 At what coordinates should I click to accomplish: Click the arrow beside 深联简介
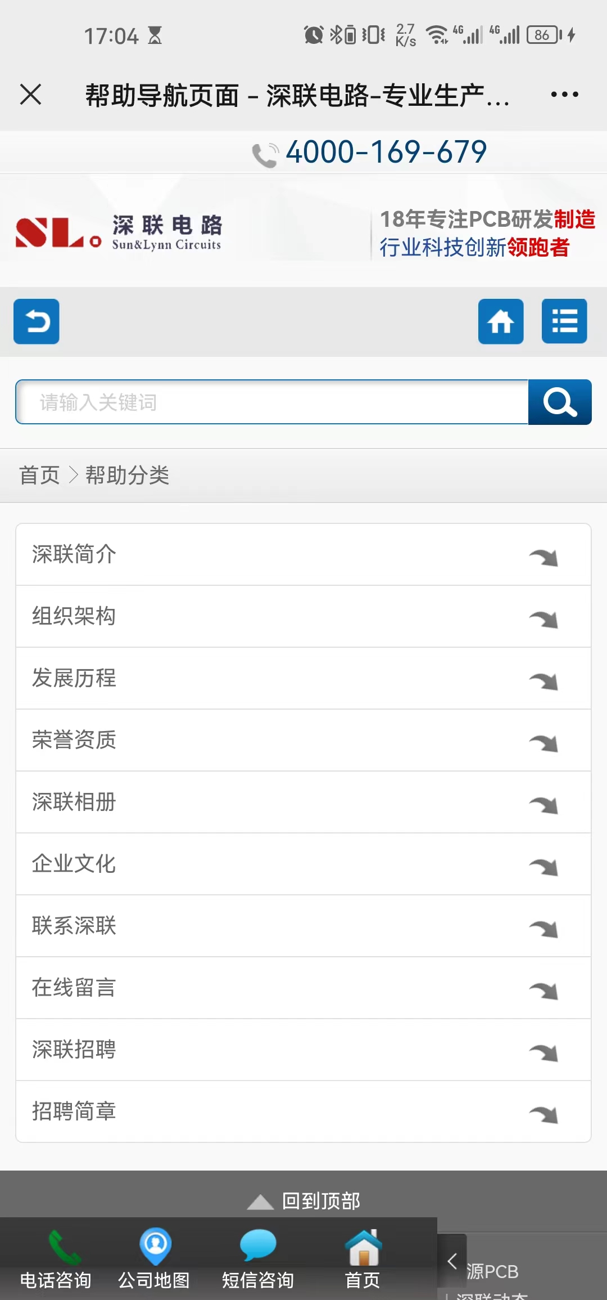coord(543,557)
